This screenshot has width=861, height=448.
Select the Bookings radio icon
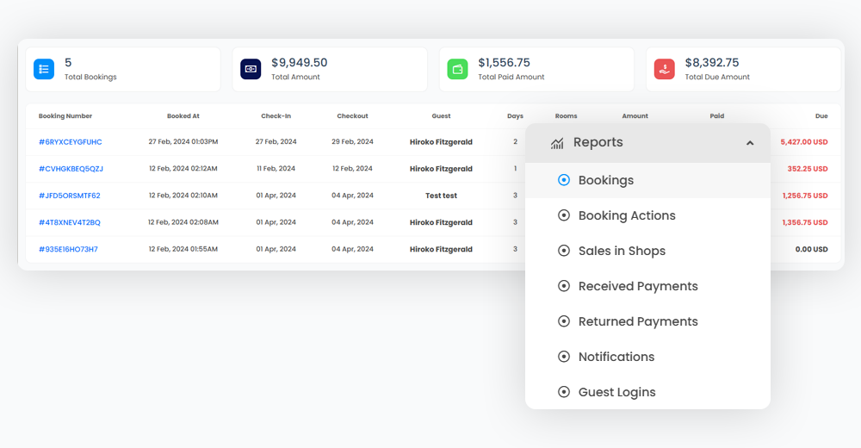564,180
